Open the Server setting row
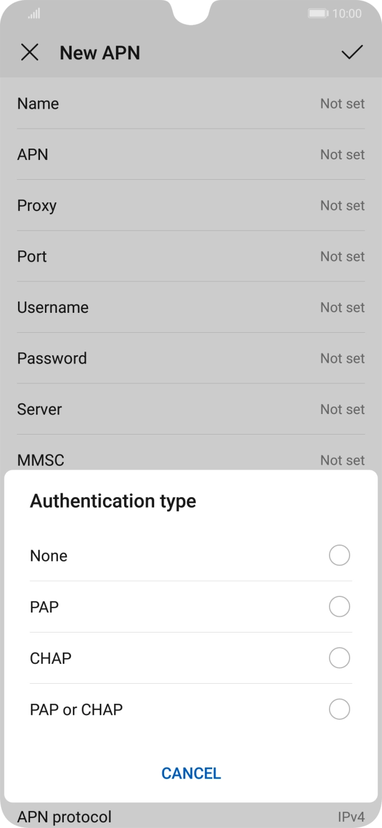Viewport: 382px width, 828px height. point(191,409)
